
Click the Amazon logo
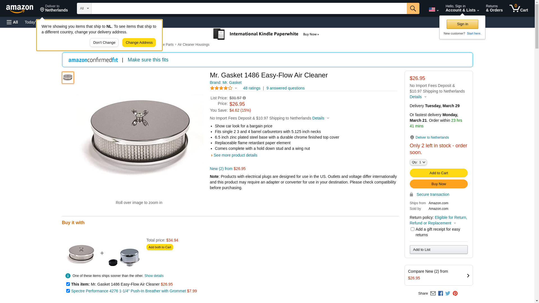point(20,9)
